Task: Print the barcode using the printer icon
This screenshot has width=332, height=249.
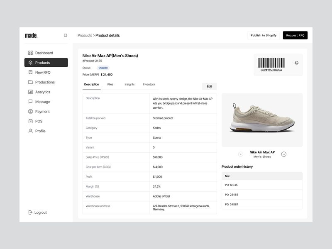Action: (296, 62)
